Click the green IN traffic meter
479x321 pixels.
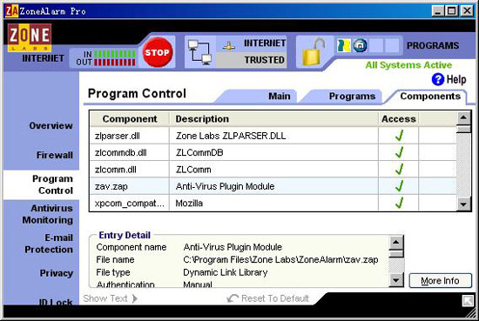pyautogui.click(x=115, y=54)
